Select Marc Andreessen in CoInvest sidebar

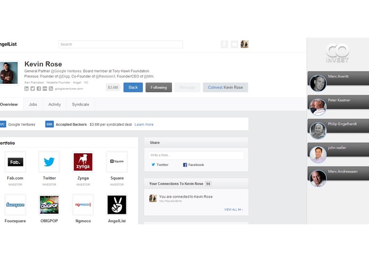(338, 173)
